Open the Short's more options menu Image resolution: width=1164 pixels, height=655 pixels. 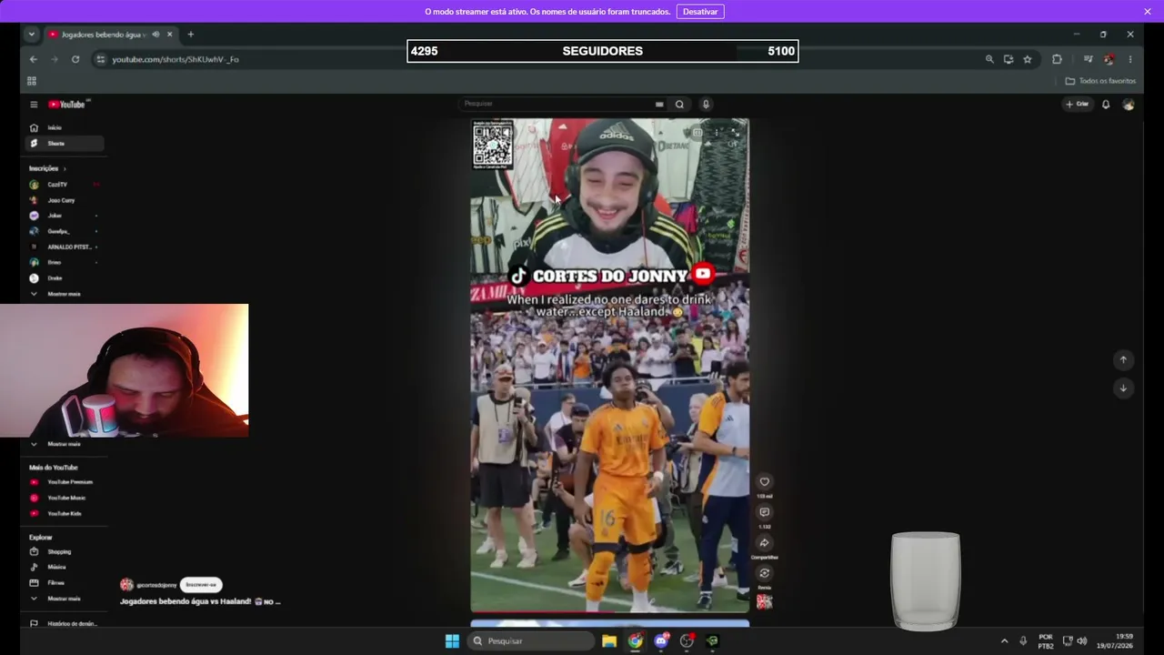717,133
